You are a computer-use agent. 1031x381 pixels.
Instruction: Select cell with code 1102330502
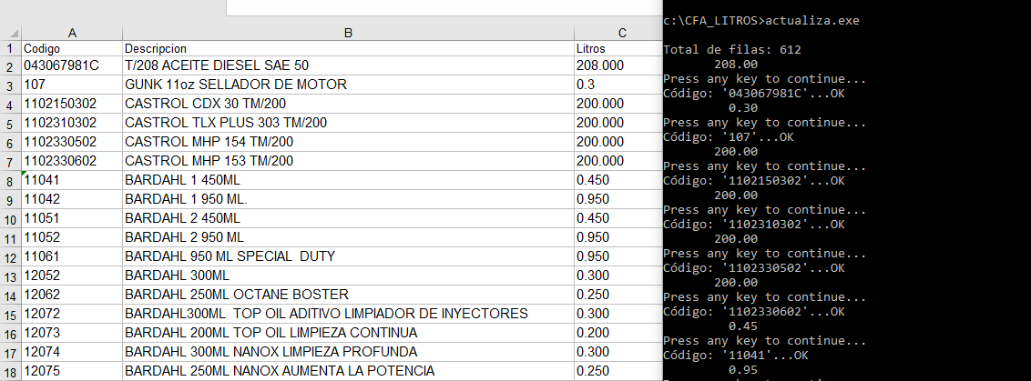coord(72,142)
